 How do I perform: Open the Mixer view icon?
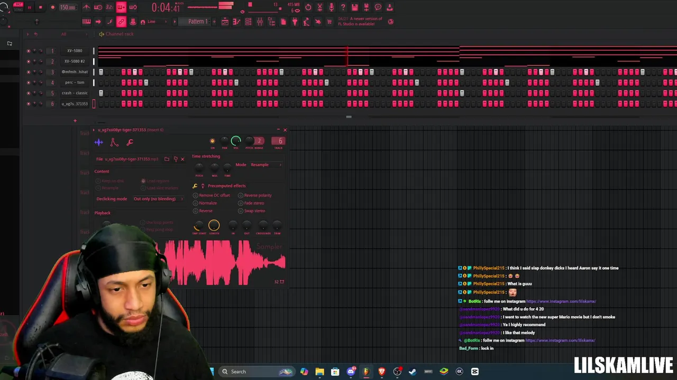coord(260,22)
